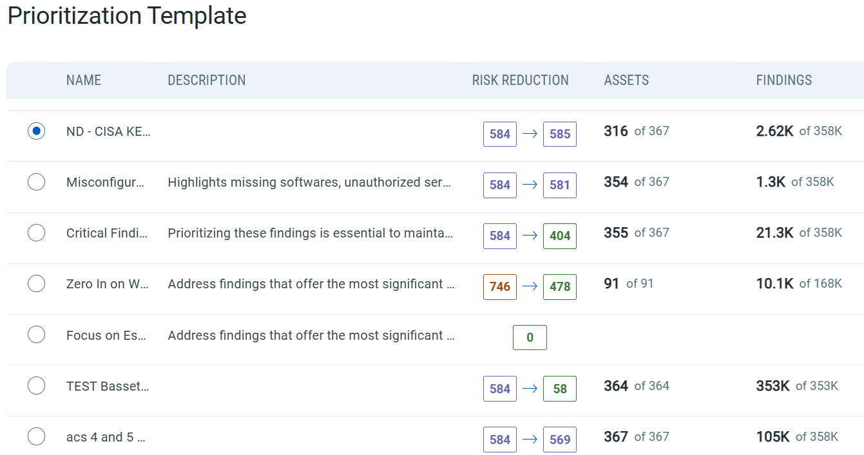
Task: Select the Zero In on W... radio button
Action: 37,283
